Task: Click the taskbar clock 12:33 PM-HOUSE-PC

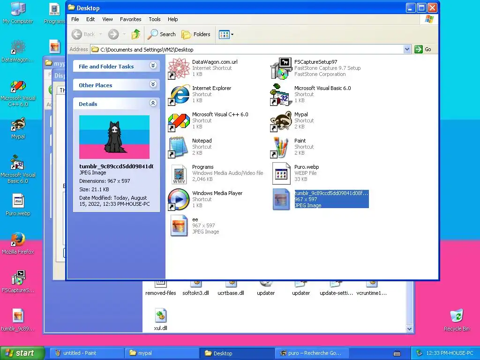Action: click(450, 353)
